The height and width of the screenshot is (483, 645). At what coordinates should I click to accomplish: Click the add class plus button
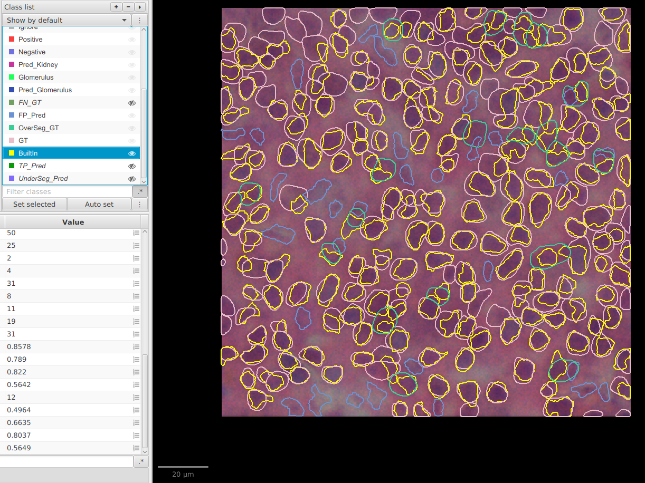[116, 7]
